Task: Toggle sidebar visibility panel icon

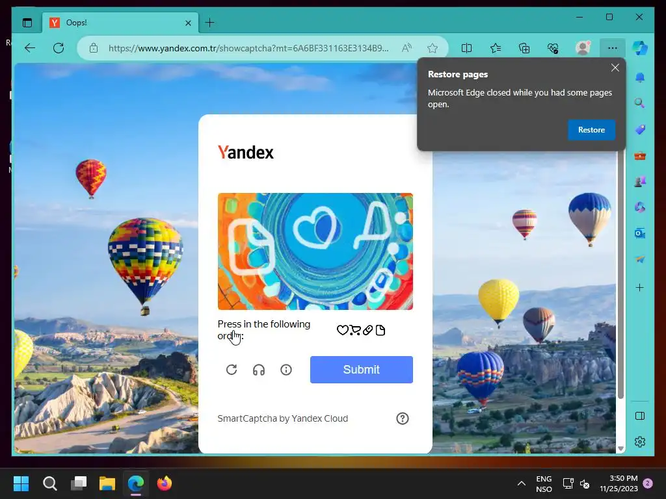Action: 640,416
